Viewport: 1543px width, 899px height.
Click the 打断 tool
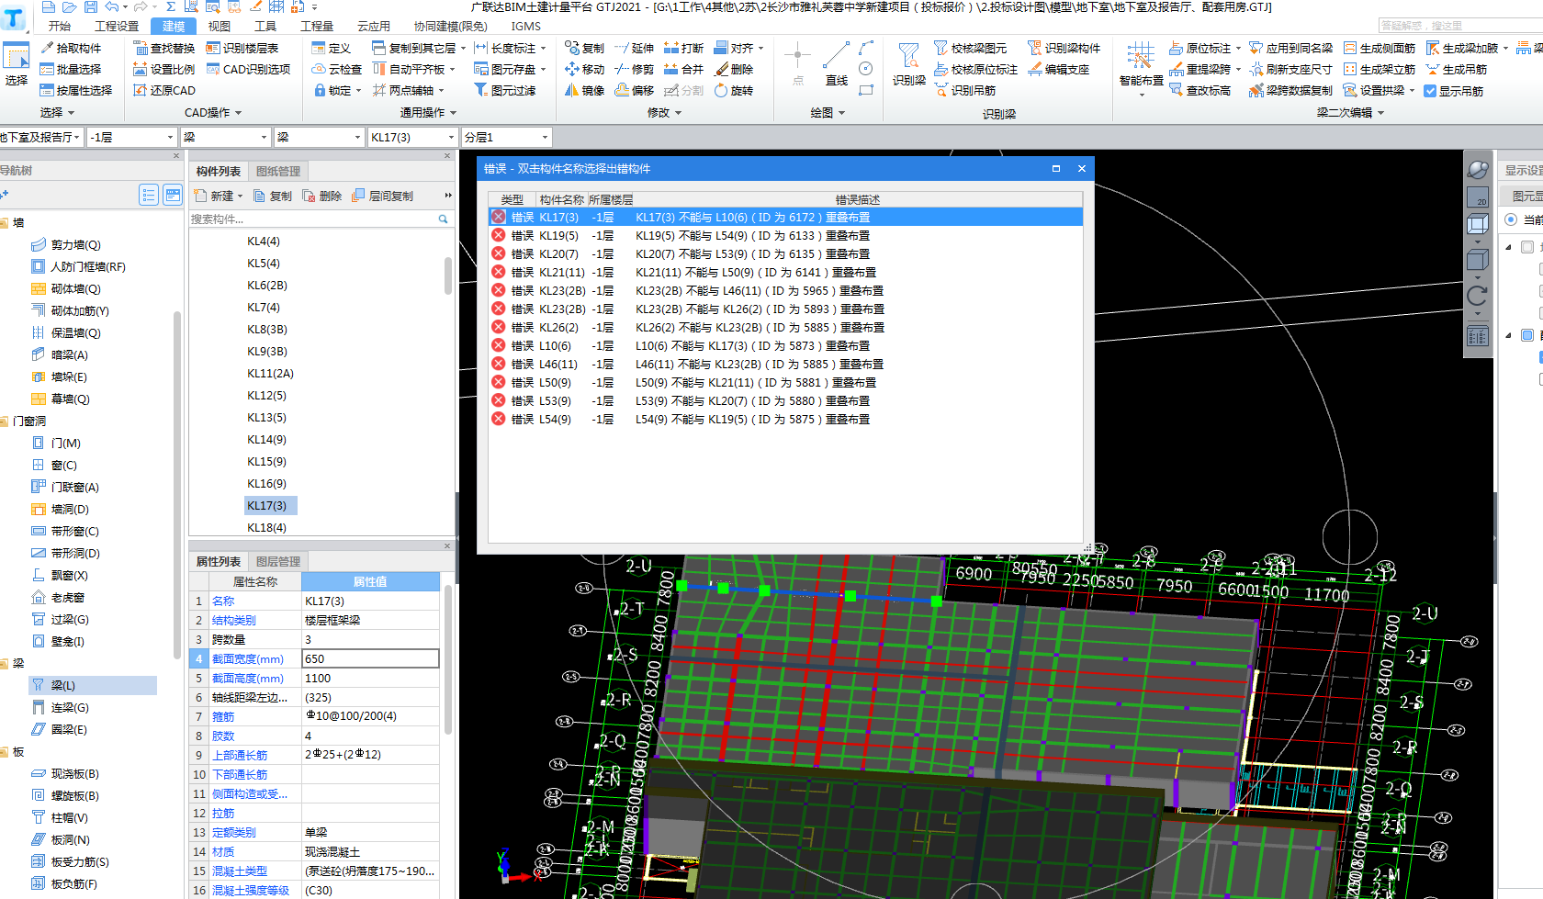[x=683, y=48]
